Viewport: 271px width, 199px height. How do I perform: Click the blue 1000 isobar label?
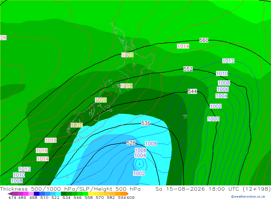(214, 119)
